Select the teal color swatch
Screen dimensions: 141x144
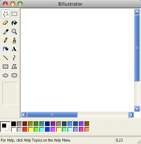pyautogui.click(x=42, y=124)
